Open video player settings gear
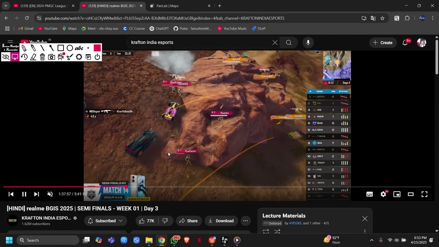Image resolution: width=439 pixels, height=247 pixels. (x=383, y=194)
